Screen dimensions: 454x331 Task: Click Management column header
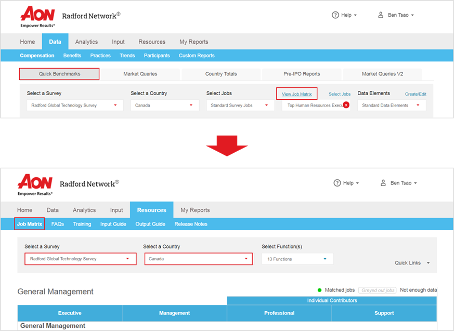coord(175,313)
